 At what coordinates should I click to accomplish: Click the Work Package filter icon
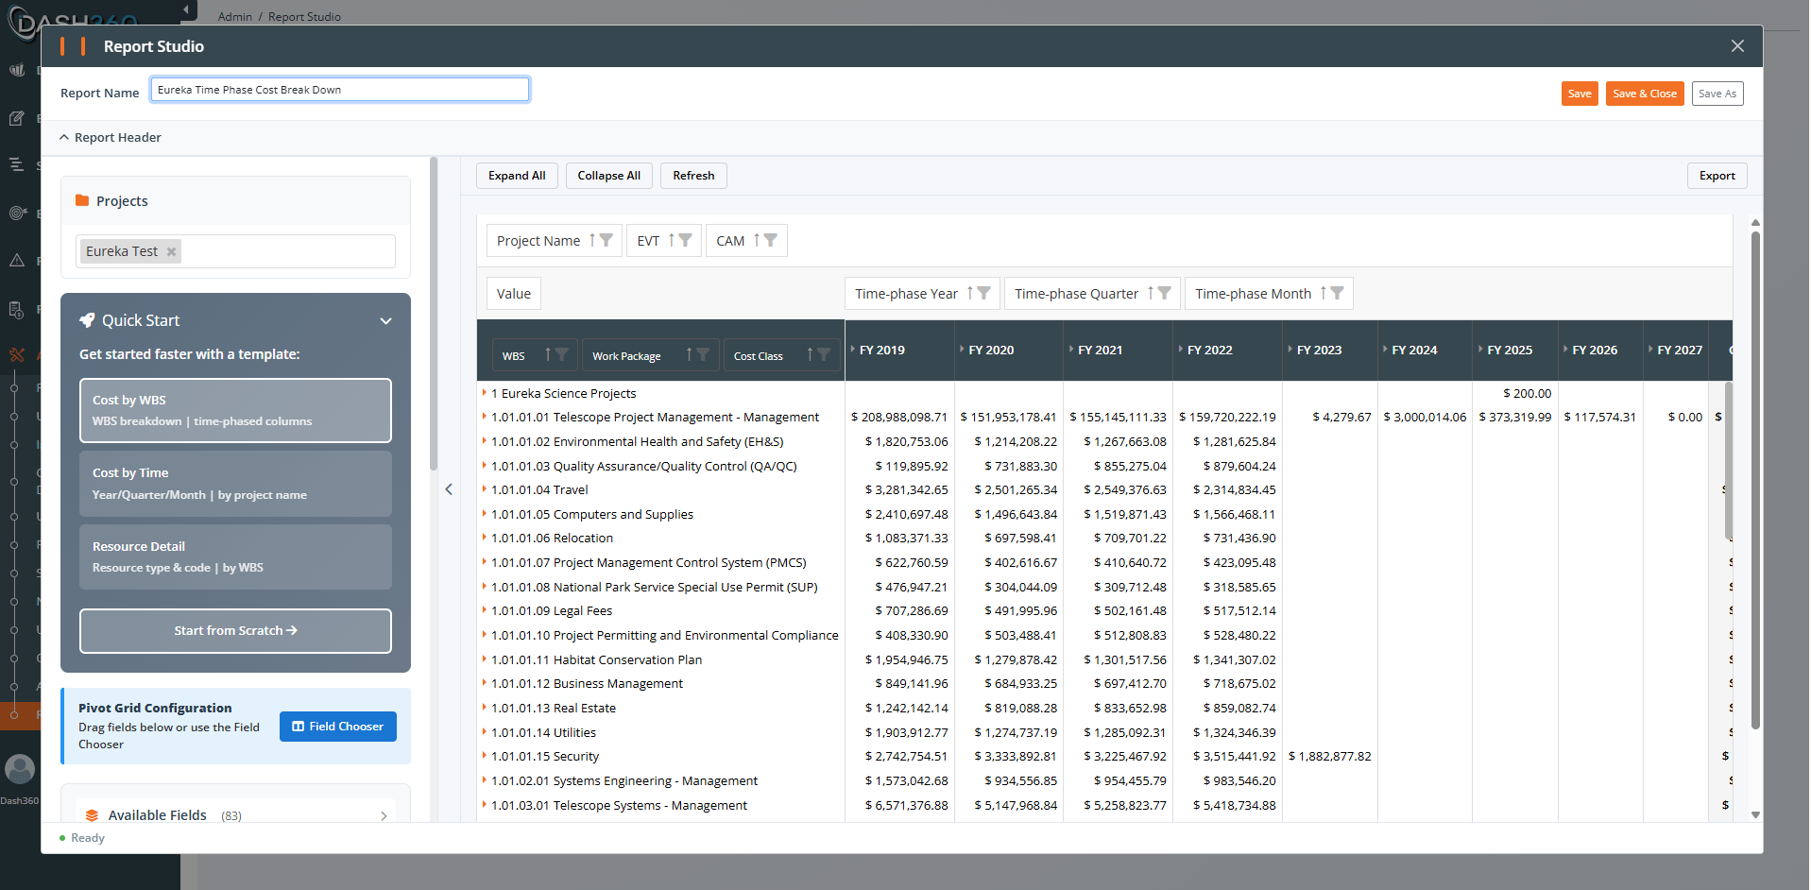[x=703, y=354]
